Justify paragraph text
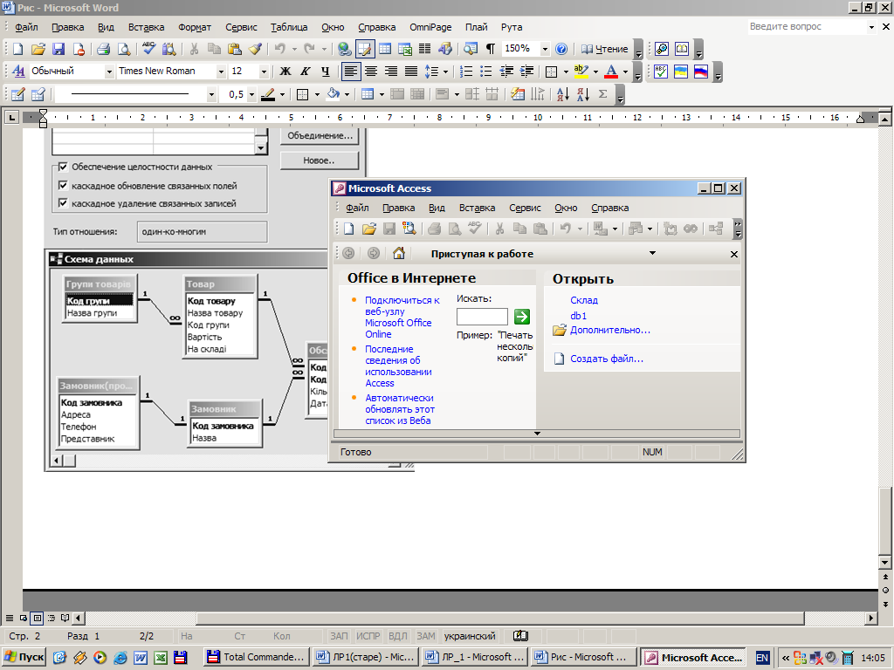The width and height of the screenshot is (894, 670). click(410, 72)
